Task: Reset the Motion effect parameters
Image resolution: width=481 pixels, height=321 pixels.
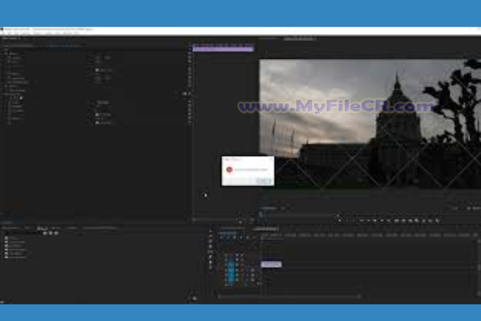Action: (190, 53)
